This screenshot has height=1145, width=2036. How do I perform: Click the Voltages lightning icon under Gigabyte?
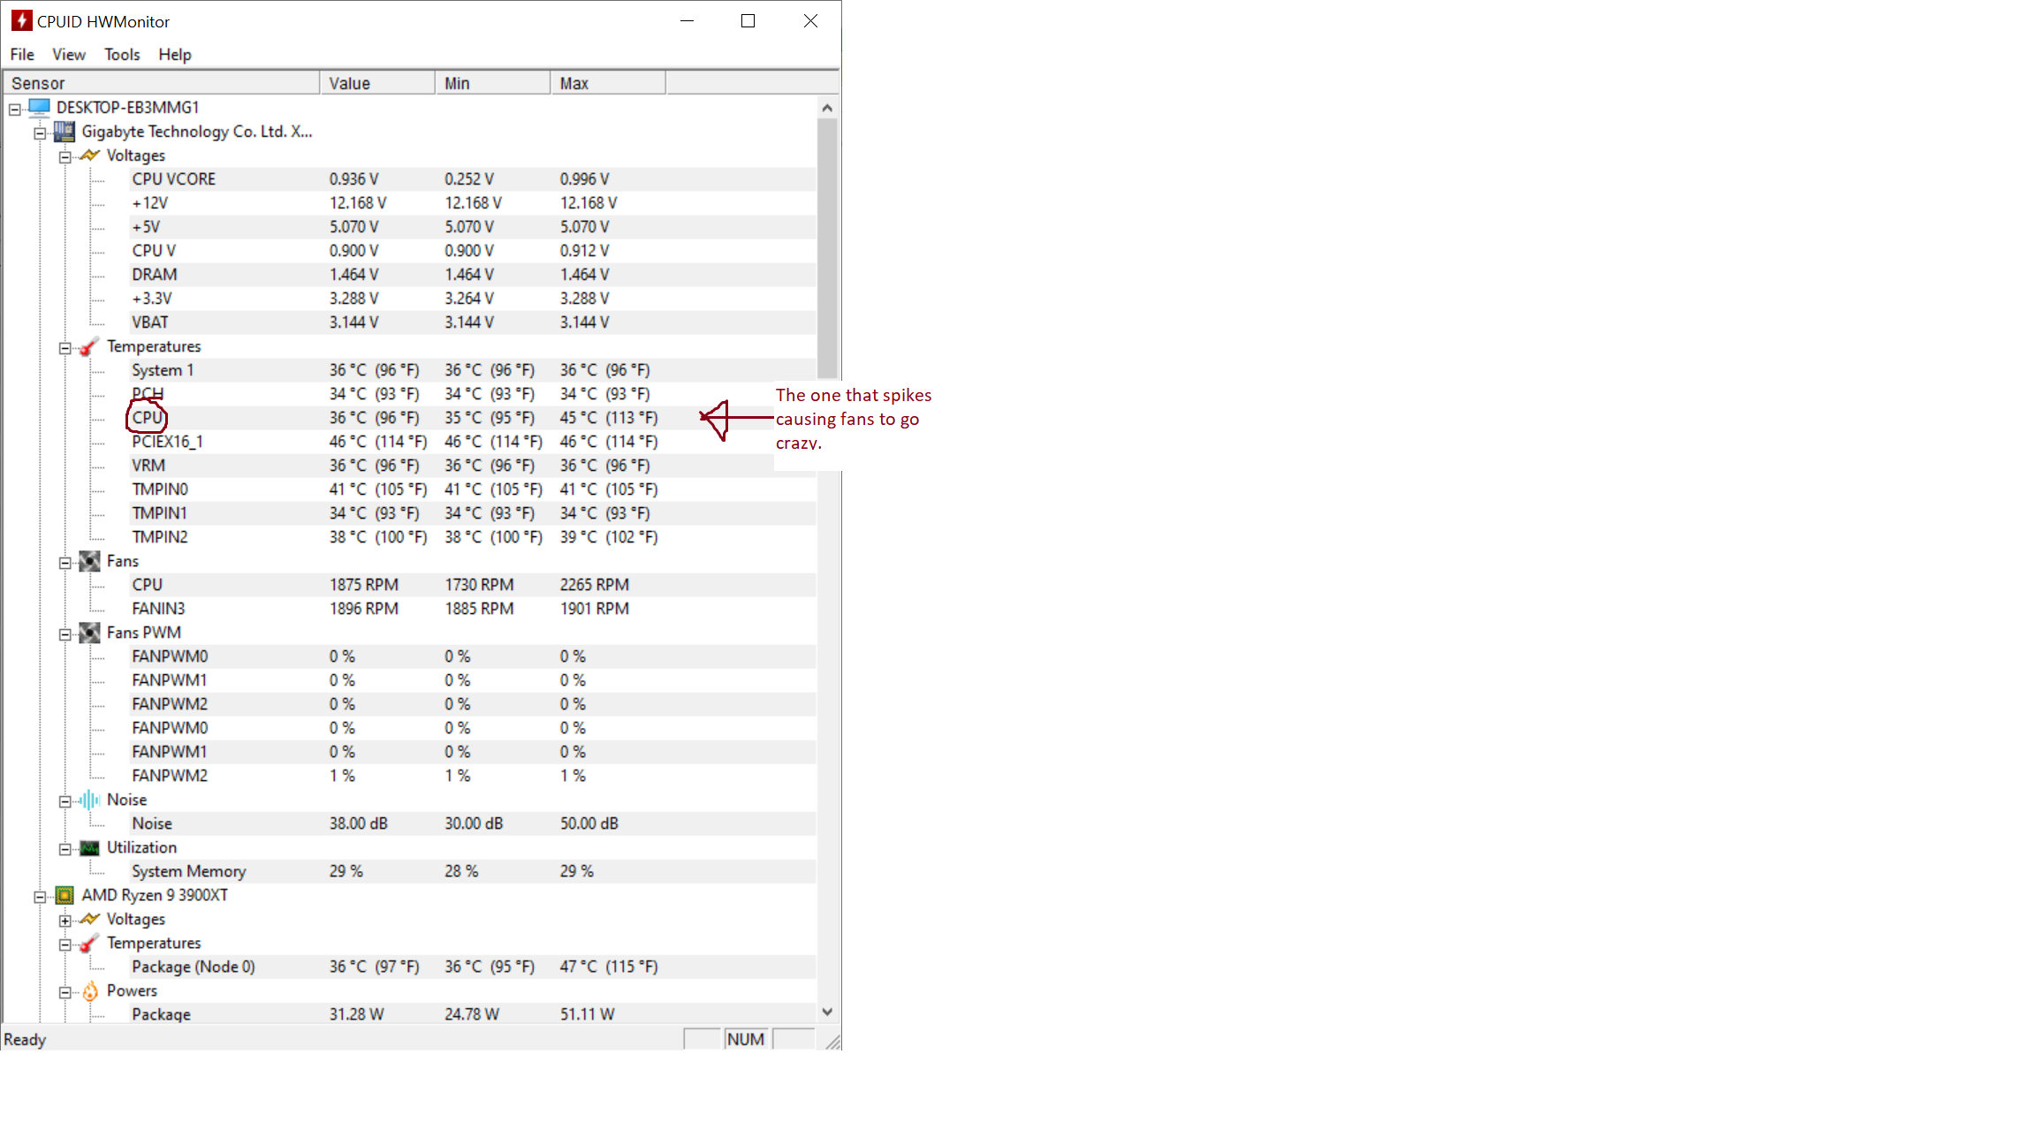(x=89, y=155)
